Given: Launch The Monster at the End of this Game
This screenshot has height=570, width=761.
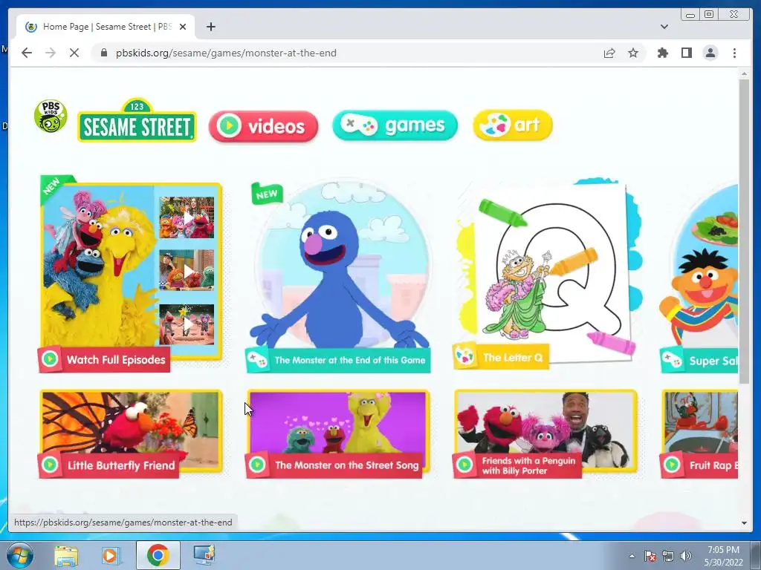Looking at the screenshot, I should (338, 276).
